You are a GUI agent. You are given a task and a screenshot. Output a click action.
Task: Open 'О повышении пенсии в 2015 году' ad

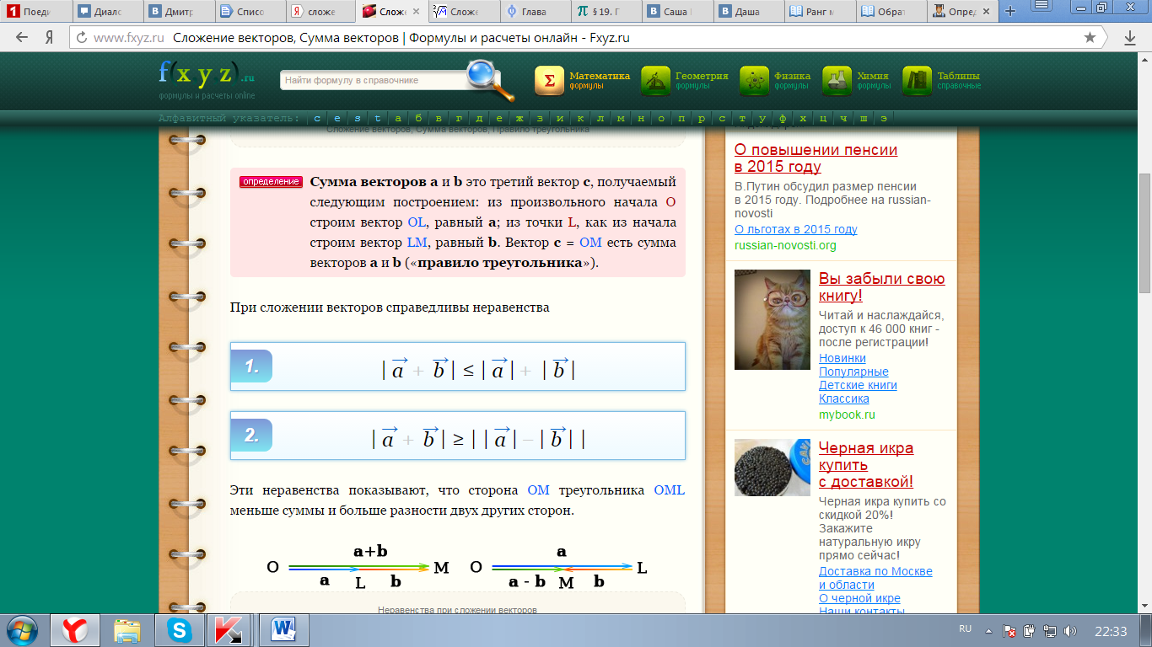click(x=816, y=158)
